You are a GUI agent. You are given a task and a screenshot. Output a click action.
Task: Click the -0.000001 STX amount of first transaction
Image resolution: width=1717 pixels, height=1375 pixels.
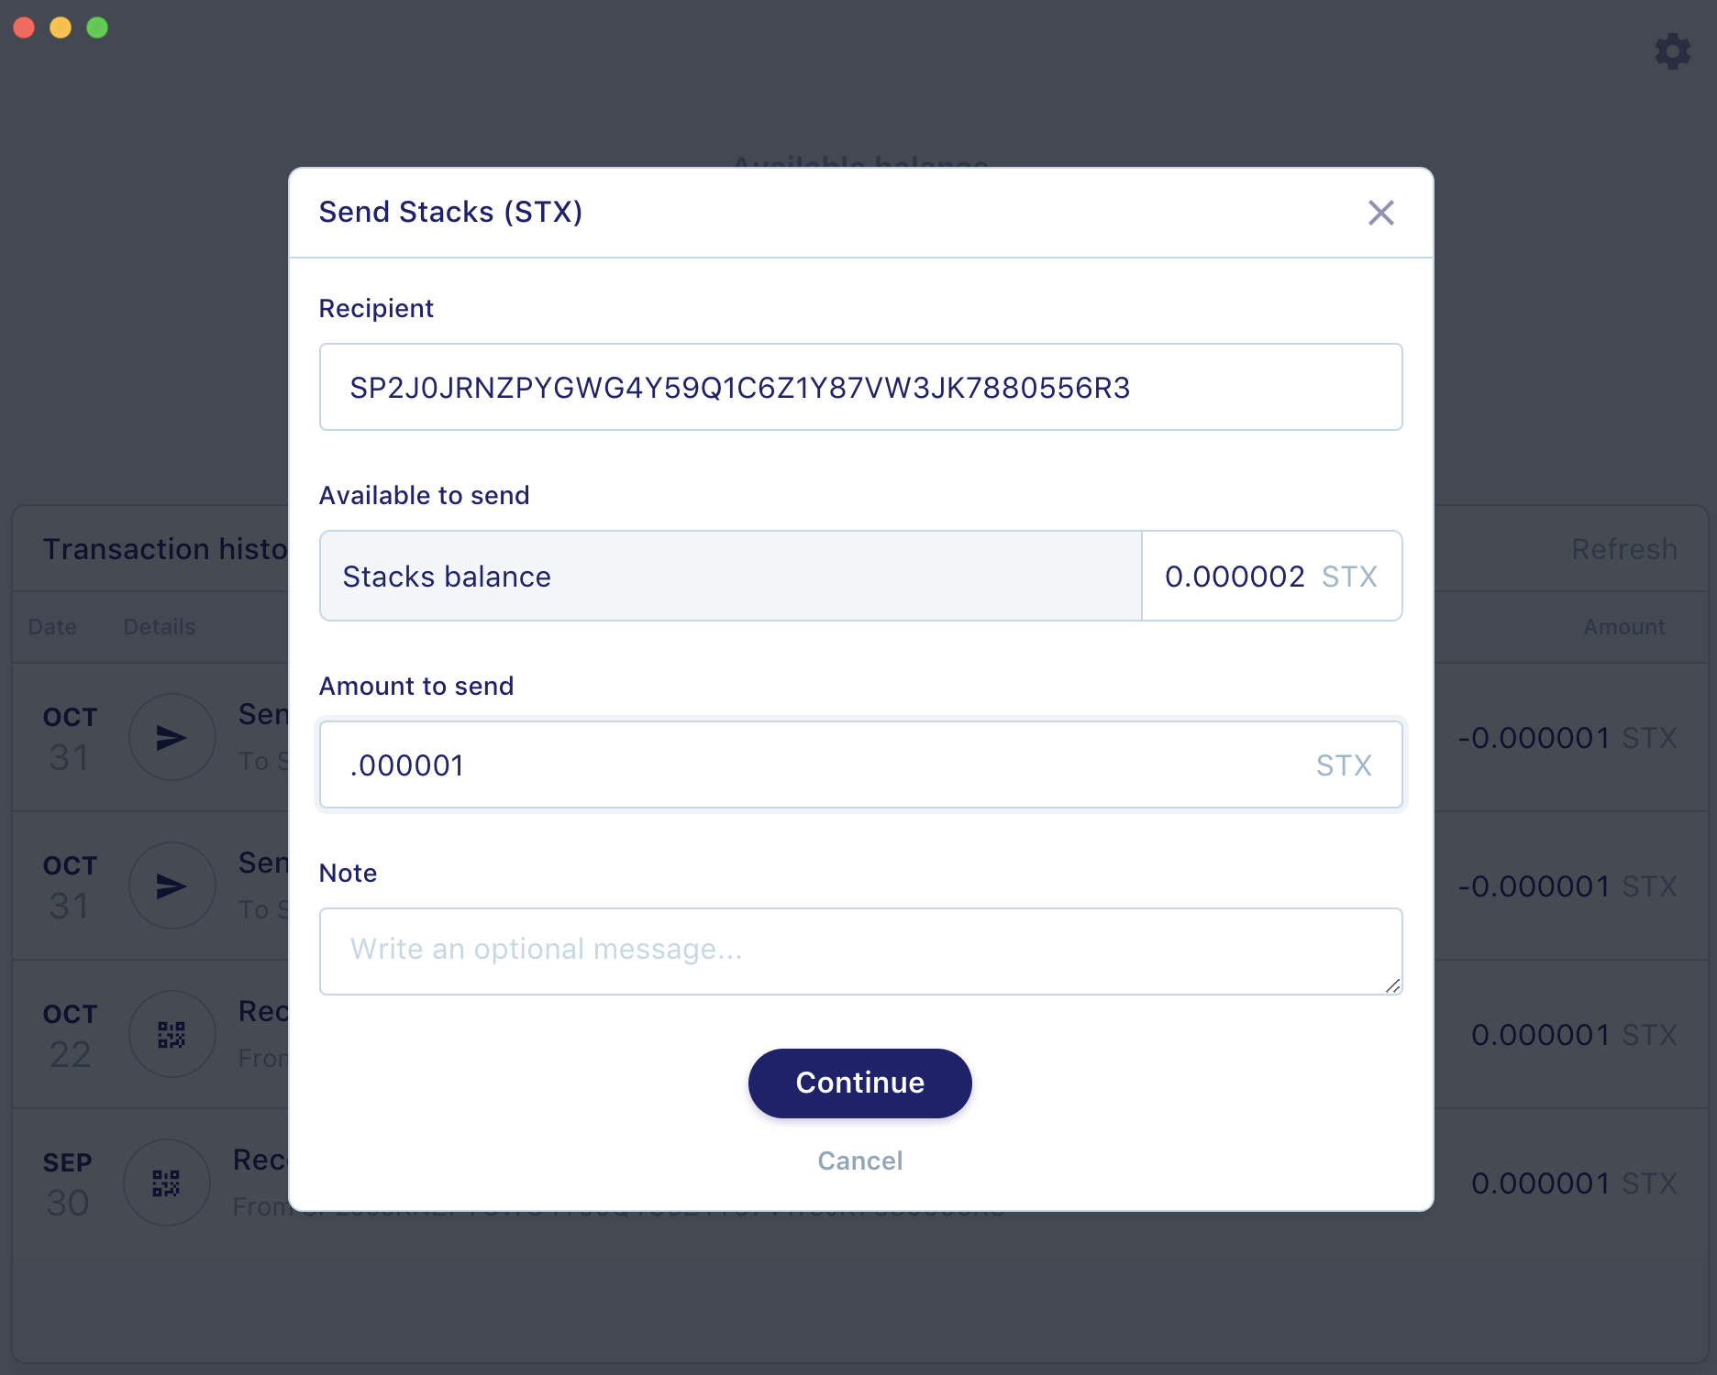tap(1567, 737)
